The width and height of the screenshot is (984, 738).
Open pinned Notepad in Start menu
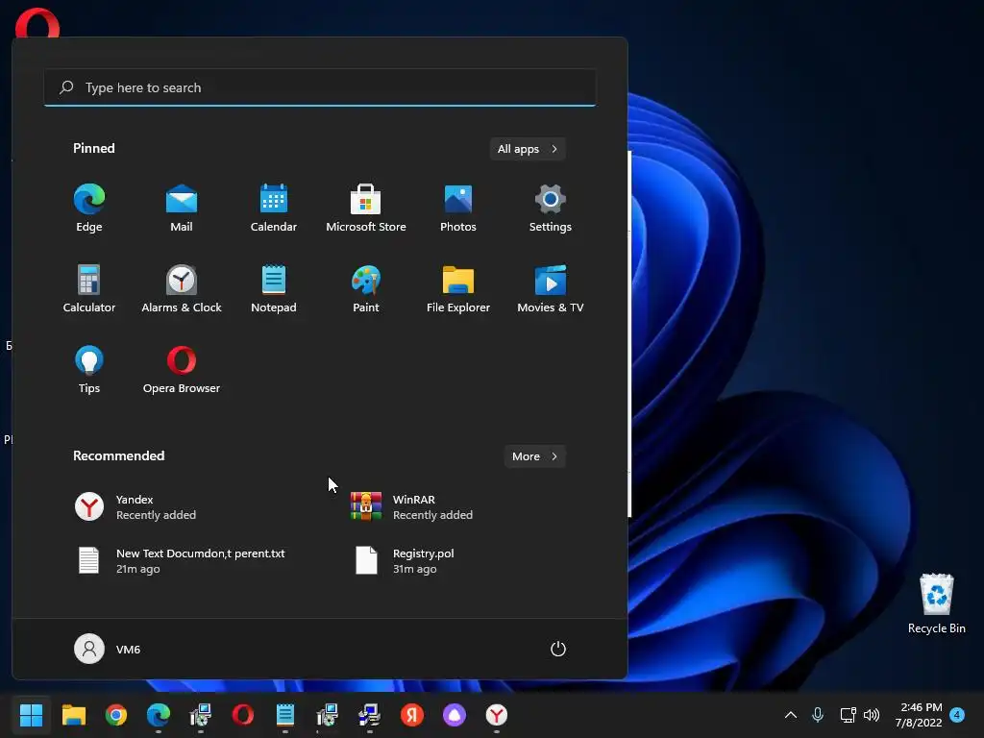point(274,288)
